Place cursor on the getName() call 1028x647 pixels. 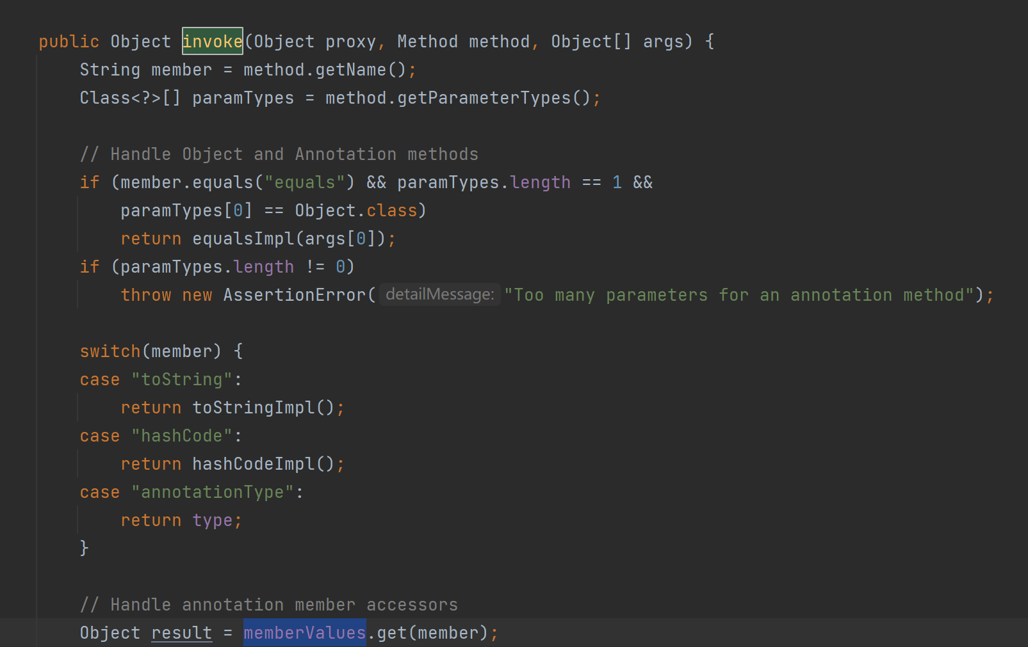click(350, 70)
